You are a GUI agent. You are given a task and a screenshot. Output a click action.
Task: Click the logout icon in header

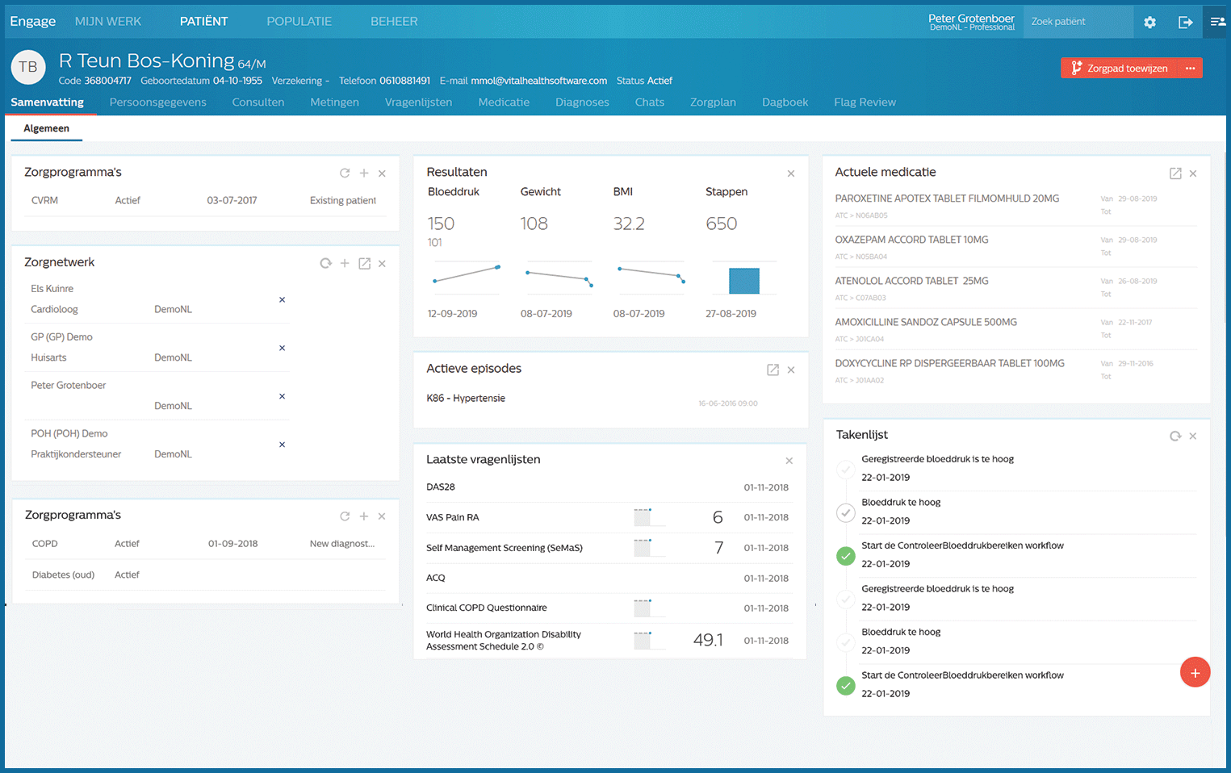click(x=1185, y=23)
